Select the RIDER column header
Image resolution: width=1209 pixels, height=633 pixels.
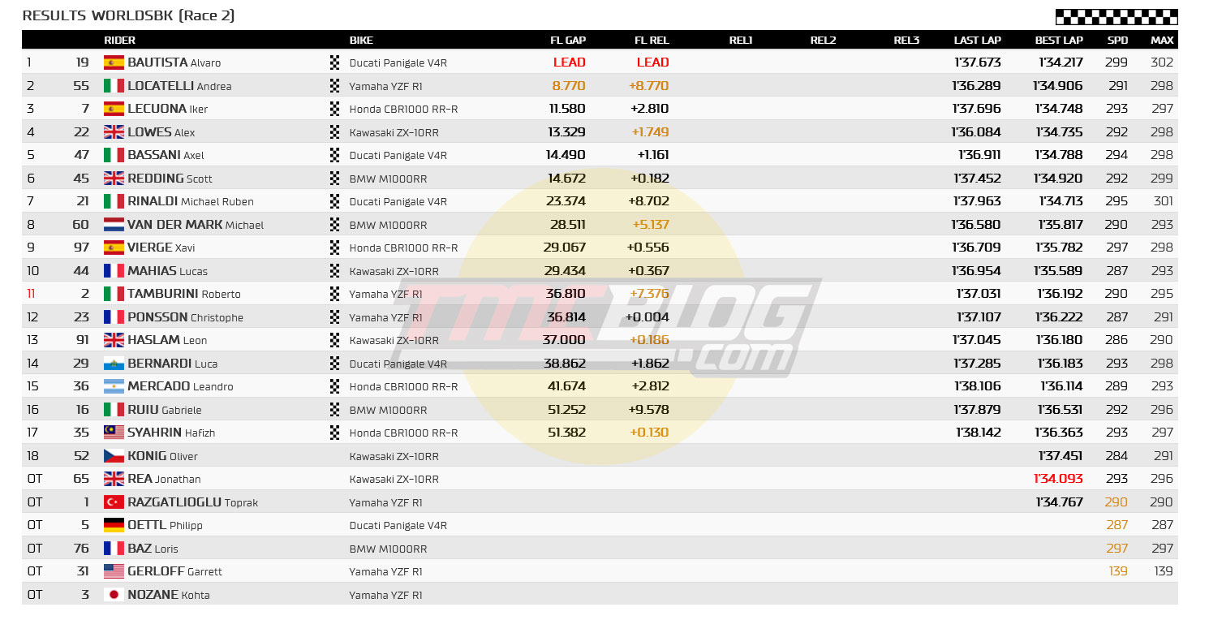pos(120,41)
